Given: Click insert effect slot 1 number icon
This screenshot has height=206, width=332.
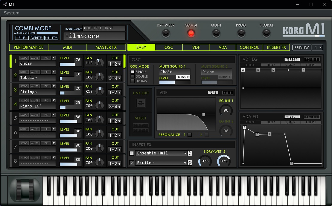Looking at the screenshot, I should coord(132,153).
